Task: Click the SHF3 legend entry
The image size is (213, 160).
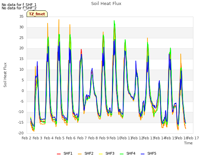Action: click(x=106, y=153)
